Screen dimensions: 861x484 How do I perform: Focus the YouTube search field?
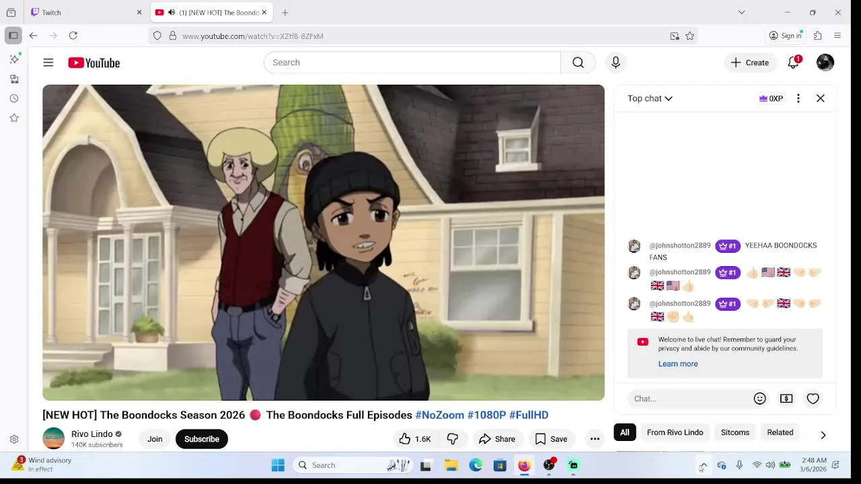click(x=412, y=63)
